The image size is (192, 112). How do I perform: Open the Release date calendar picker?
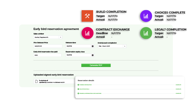pos(93,46)
